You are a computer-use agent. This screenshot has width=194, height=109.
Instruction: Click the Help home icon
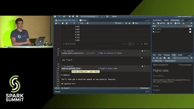[160, 58]
